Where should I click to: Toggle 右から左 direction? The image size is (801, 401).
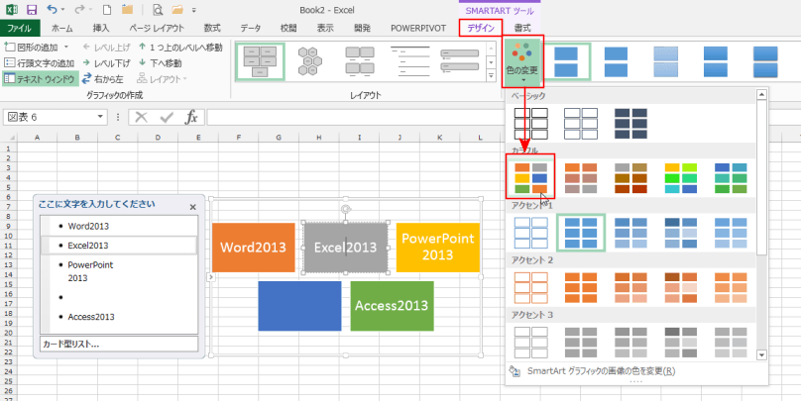[x=103, y=79]
